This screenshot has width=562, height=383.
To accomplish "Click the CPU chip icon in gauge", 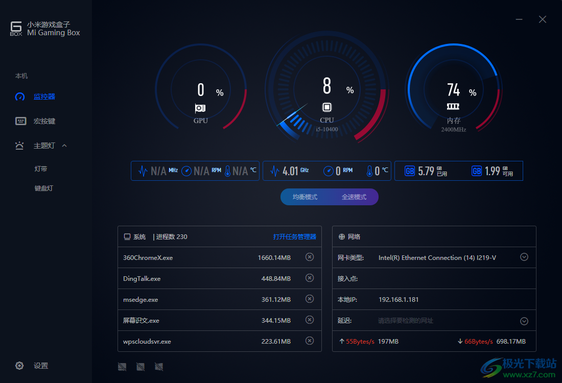I will click(x=327, y=107).
